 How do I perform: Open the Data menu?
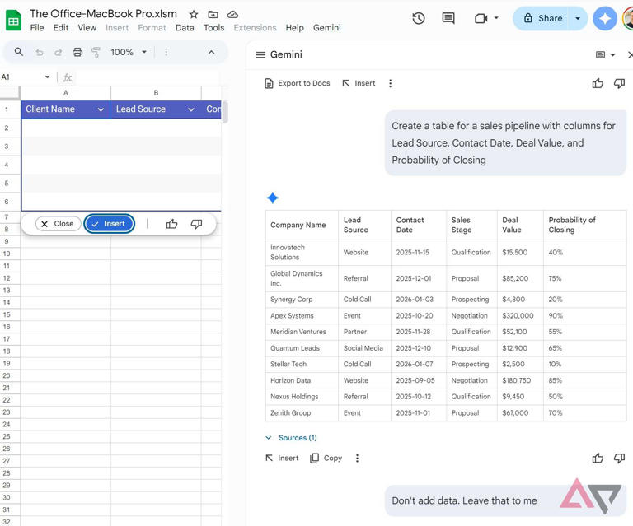pyautogui.click(x=185, y=28)
